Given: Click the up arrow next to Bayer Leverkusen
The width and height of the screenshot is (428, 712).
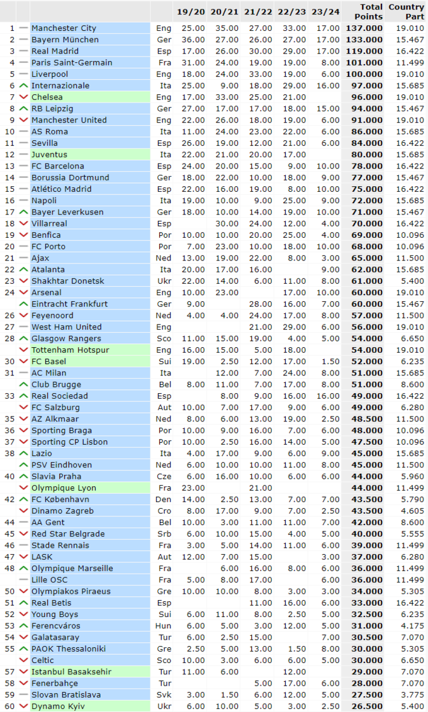Looking at the screenshot, I should pos(23,212).
